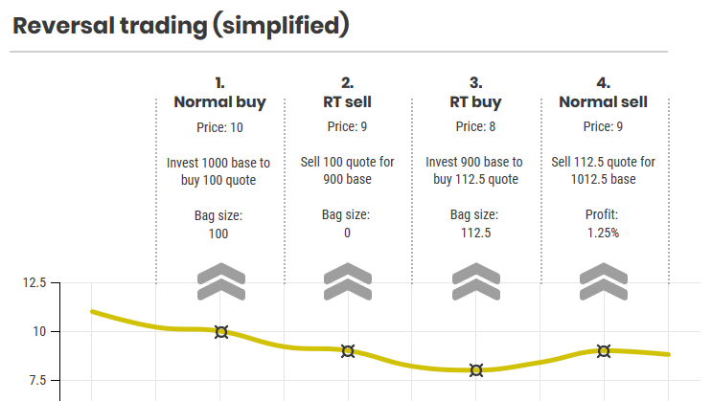Click the 7.5 y-axis label

tap(36, 380)
